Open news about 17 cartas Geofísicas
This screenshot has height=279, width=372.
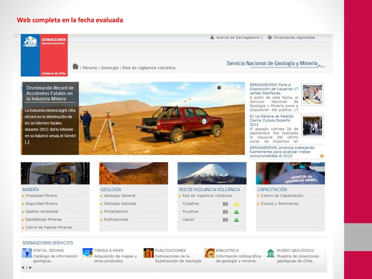[274, 89]
